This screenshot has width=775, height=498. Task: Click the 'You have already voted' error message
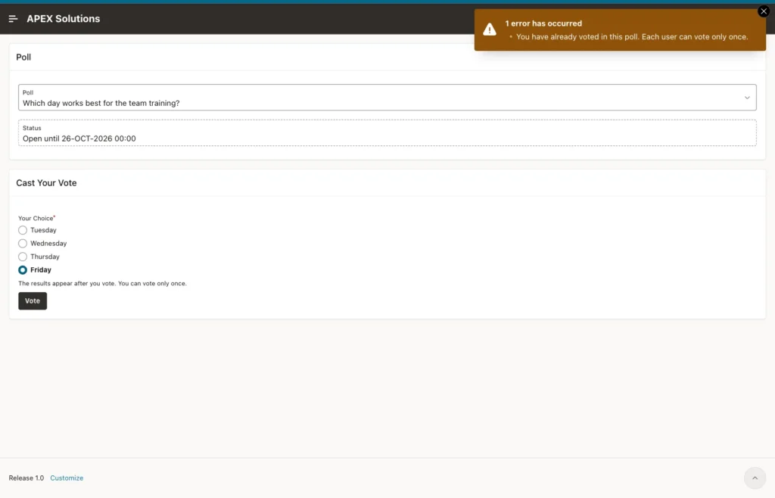click(x=632, y=36)
